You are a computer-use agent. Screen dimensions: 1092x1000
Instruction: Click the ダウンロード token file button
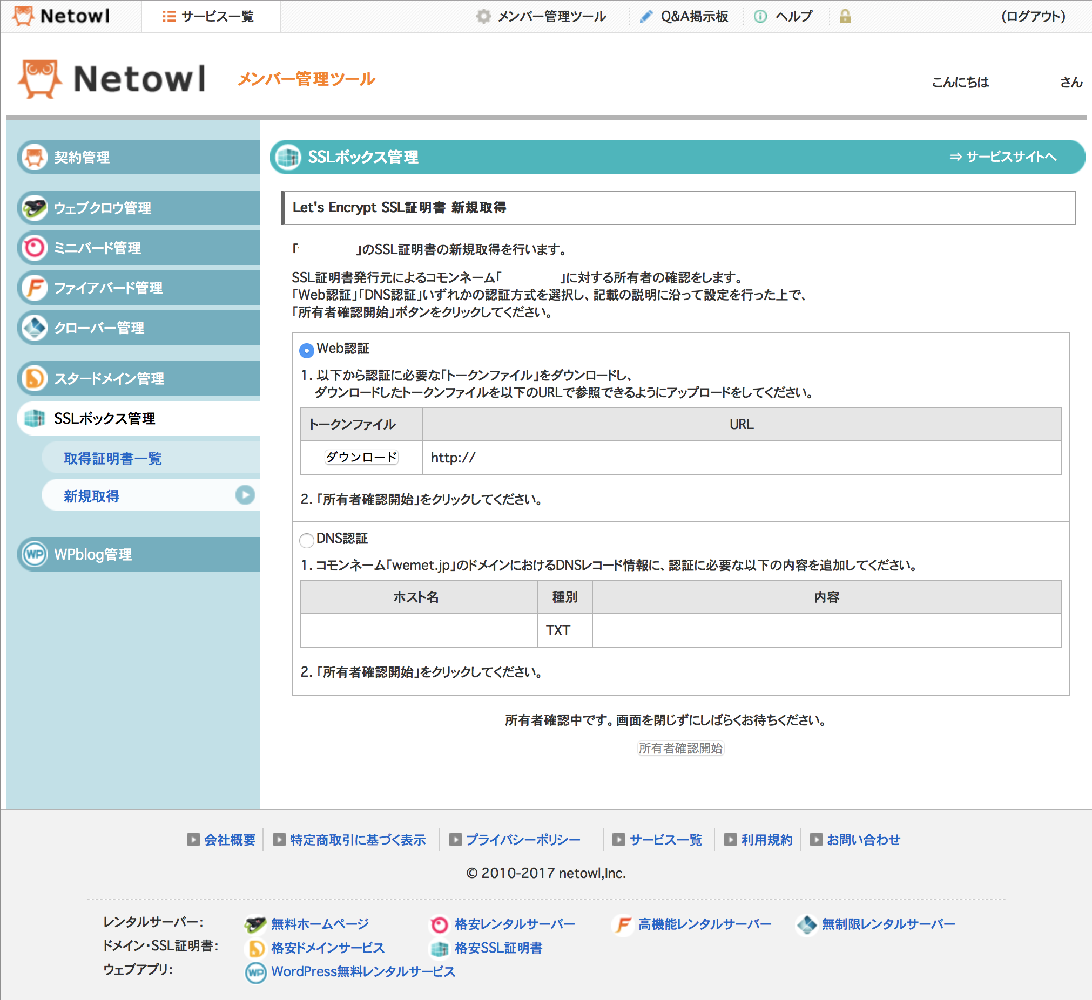click(361, 458)
